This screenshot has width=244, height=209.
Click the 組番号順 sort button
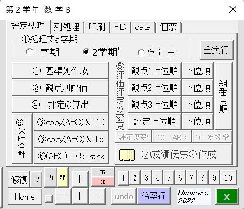[x=223, y=96]
